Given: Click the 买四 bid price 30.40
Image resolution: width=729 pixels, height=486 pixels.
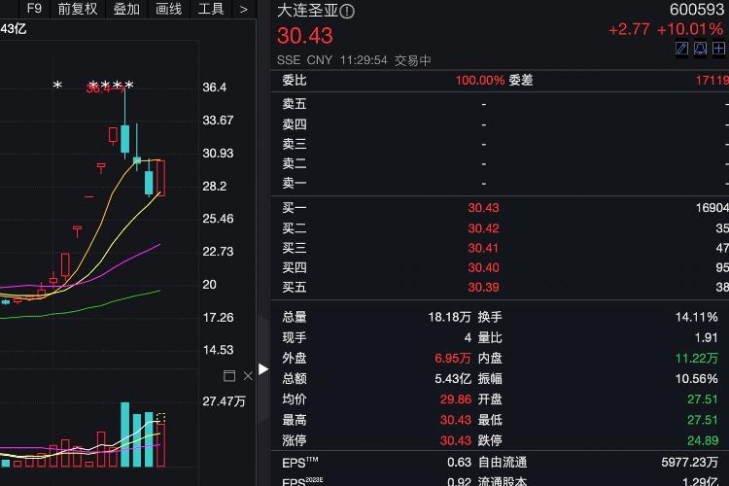Looking at the screenshot, I should [x=483, y=268].
